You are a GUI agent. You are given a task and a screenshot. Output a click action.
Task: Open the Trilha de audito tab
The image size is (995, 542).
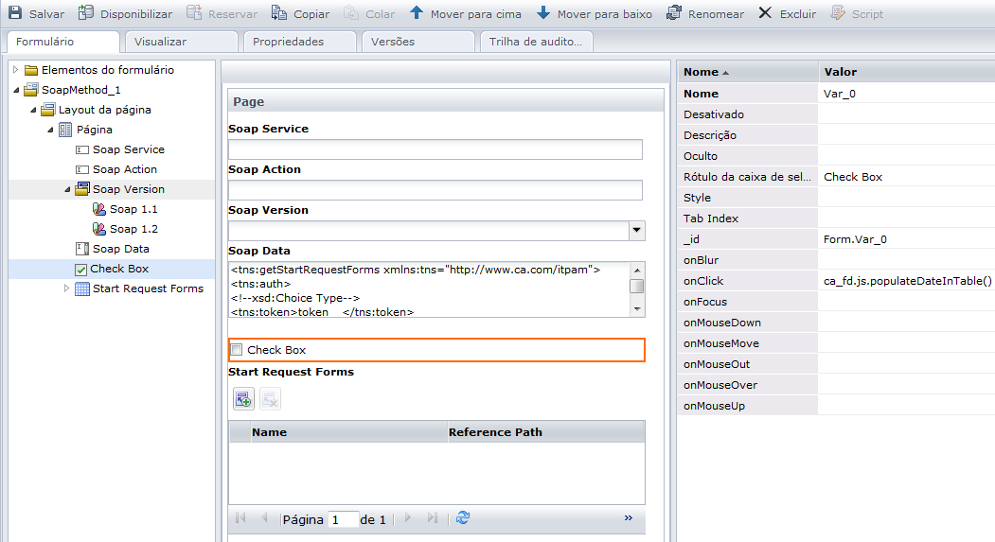coord(537,42)
